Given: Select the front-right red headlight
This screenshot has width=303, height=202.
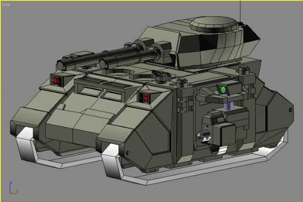Looking at the screenshot, I should 145,98.
